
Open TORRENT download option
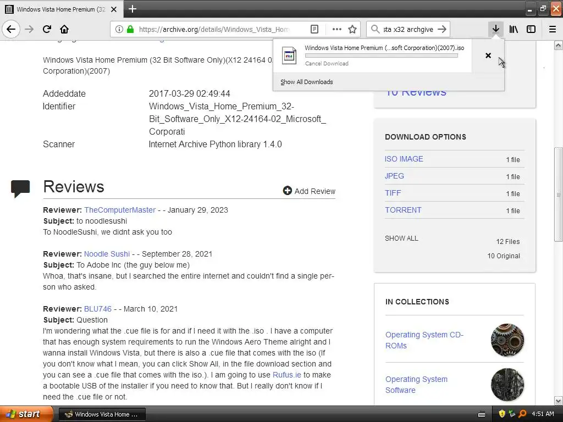[403, 210]
